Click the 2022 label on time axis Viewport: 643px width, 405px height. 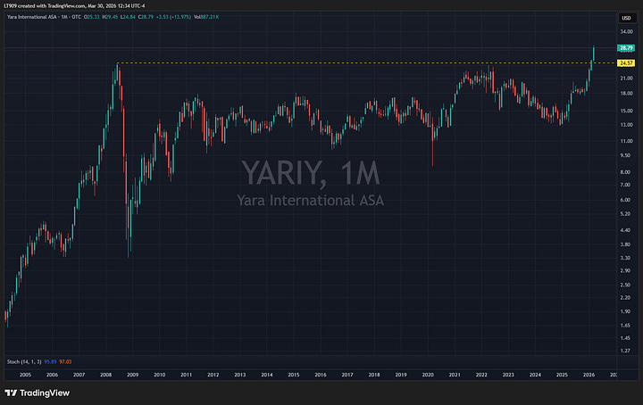(481, 375)
